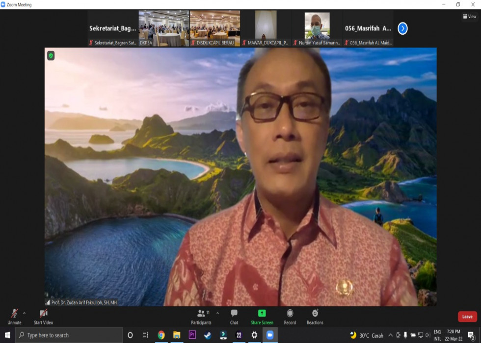
Task: Open Google Chrome from the taskbar
Action: tap(161, 335)
